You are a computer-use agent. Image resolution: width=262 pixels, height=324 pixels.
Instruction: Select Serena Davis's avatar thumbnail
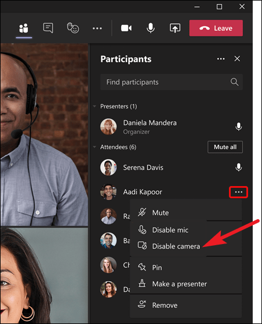108,167
